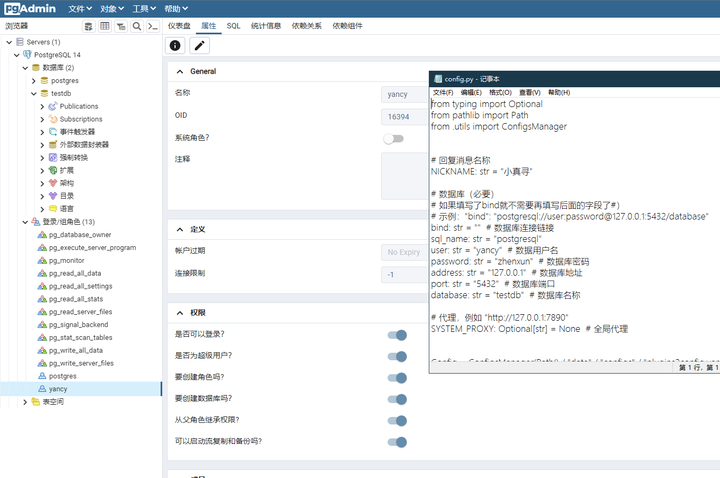Click the pgAdmin logo

29,9
